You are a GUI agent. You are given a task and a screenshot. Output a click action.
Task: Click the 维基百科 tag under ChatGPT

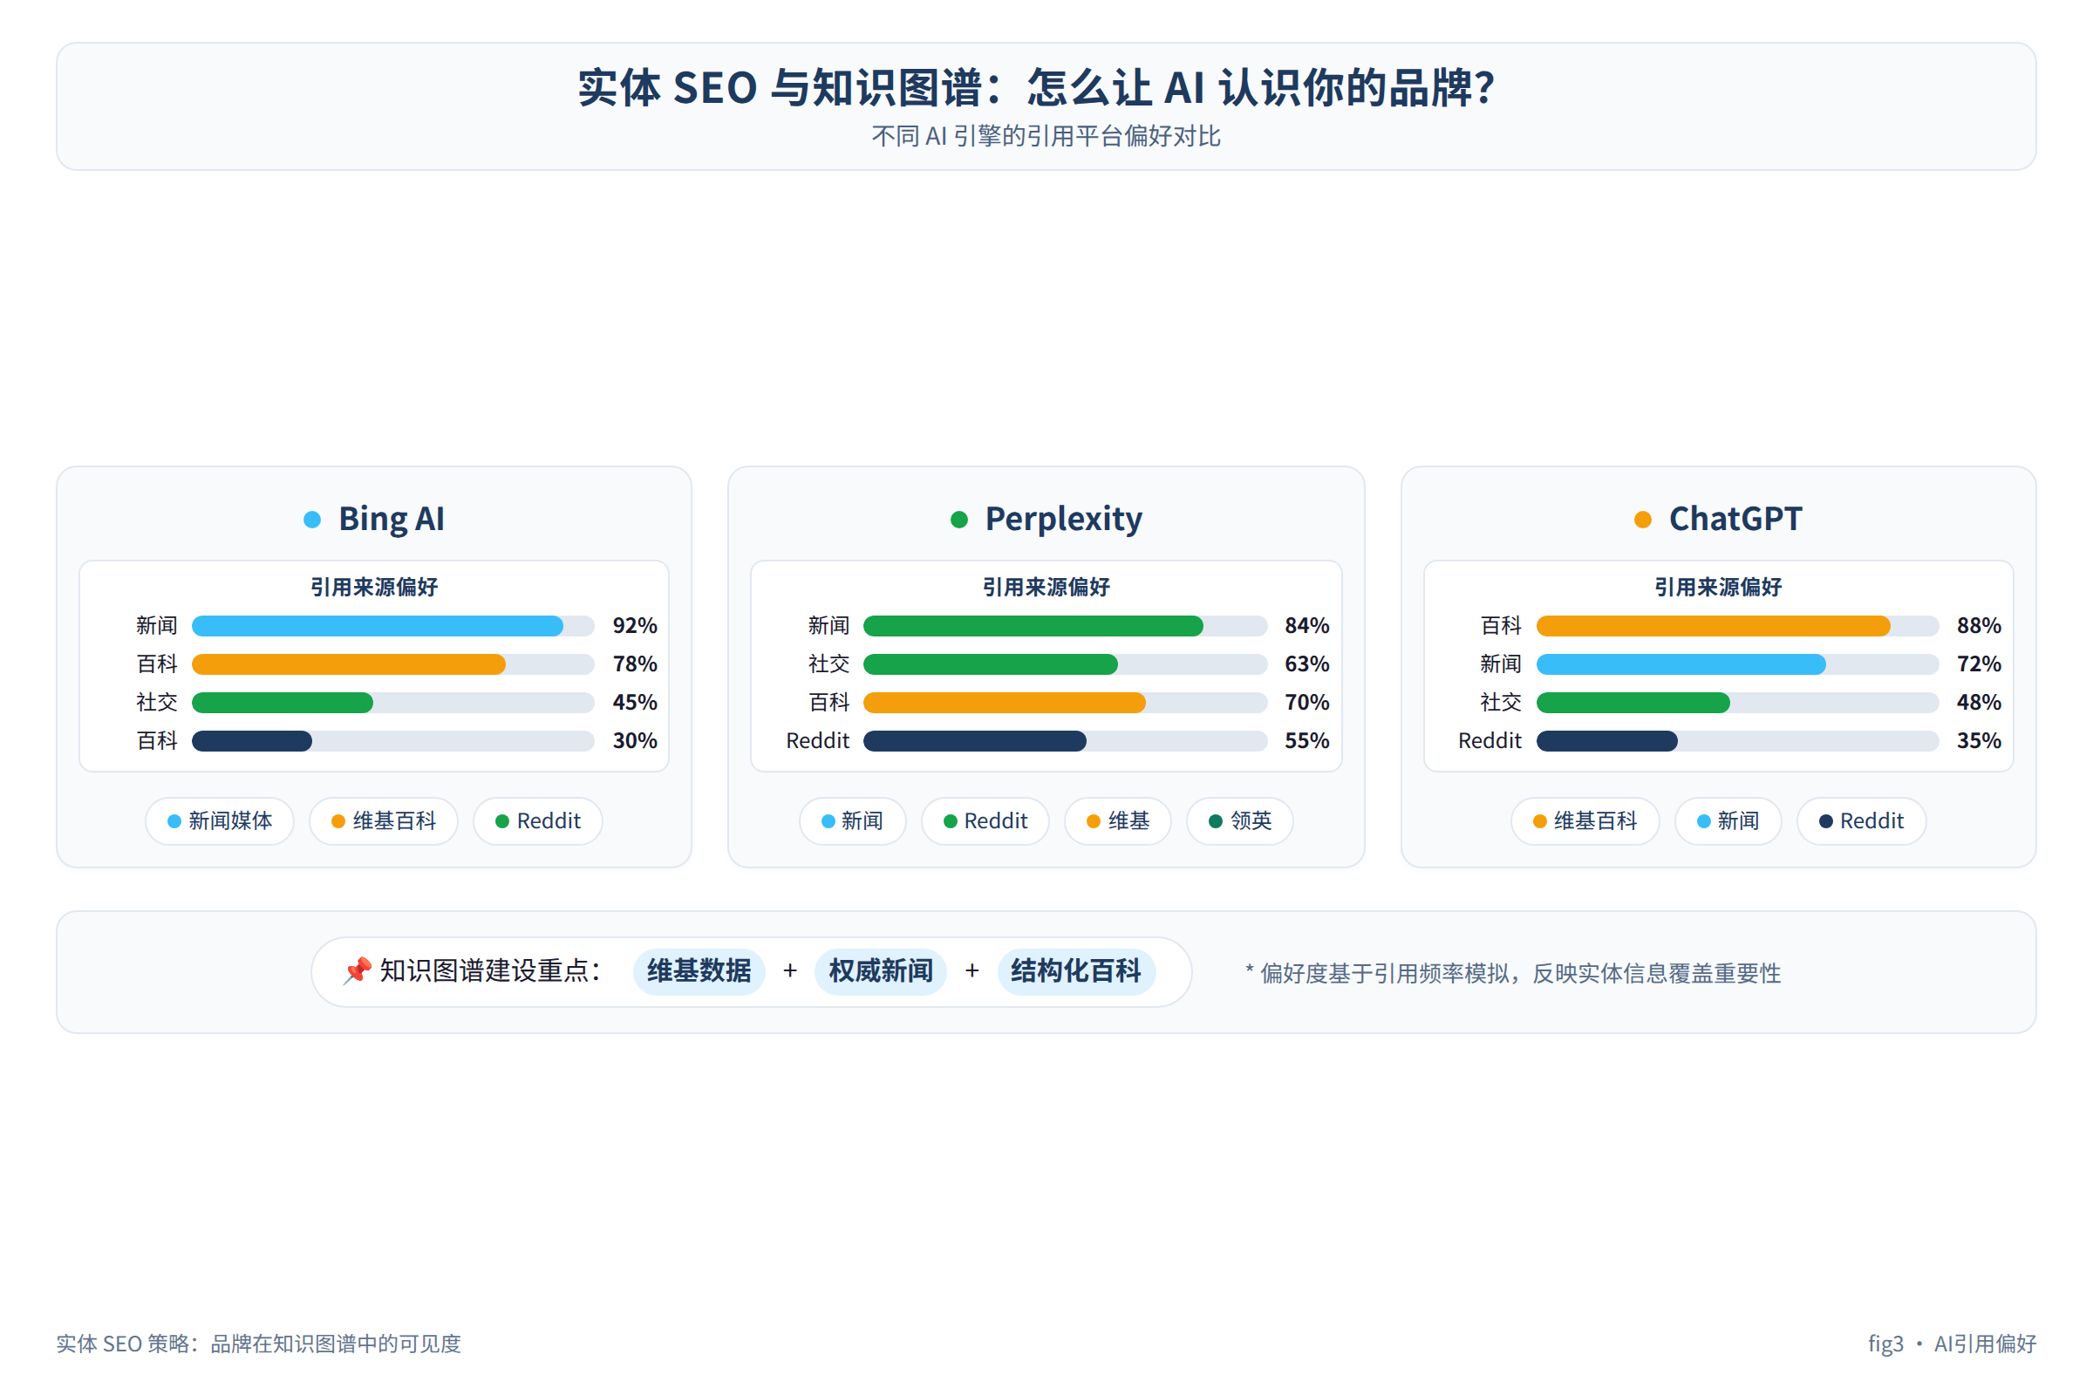1585,821
